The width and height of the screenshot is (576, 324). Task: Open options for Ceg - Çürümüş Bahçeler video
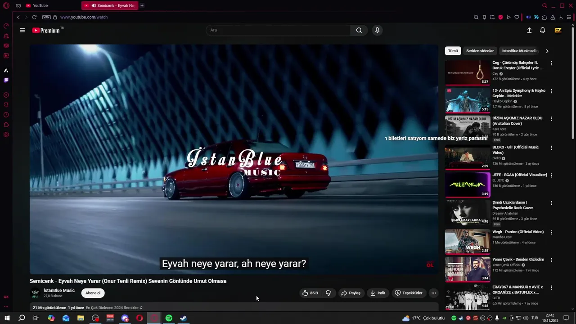[551, 63]
